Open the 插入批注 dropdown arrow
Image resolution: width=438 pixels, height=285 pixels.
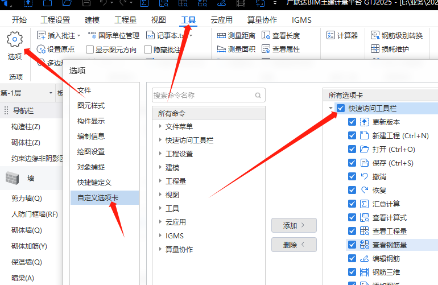pos(78,35)
